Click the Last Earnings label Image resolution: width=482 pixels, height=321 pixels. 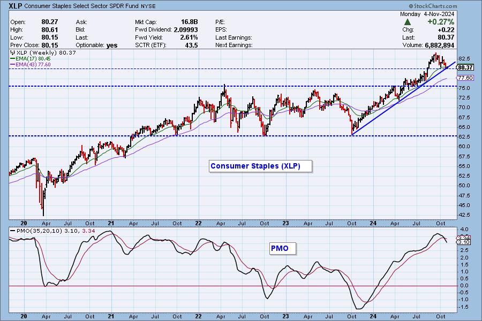click(x=234, y=37)
